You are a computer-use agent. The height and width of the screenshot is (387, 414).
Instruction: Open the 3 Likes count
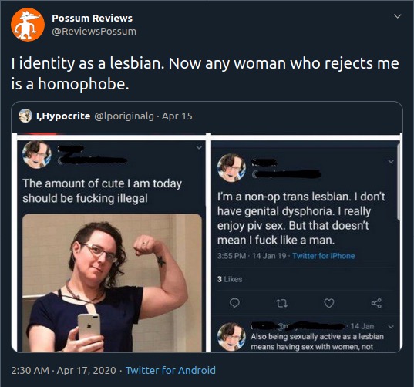(x=230, y=279)
